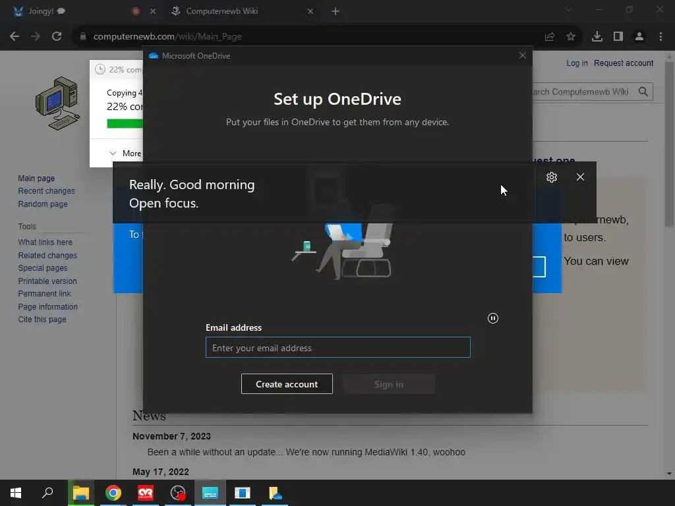Open the red recorder app on taskbar

(146, 493)
